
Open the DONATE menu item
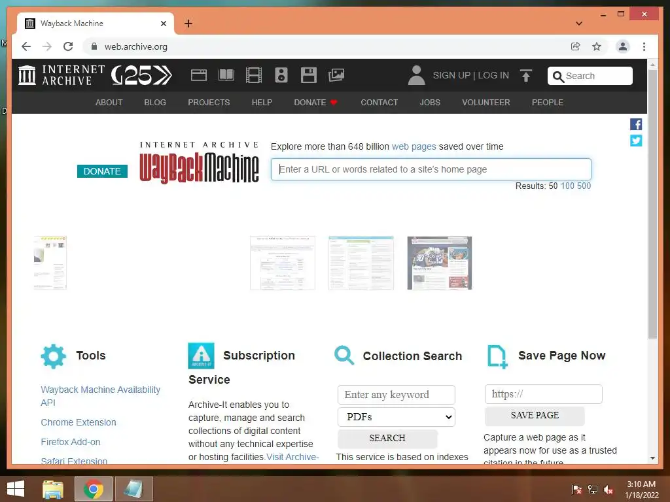point(315,103)
